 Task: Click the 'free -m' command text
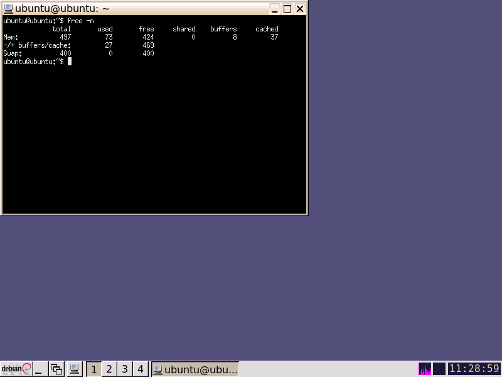[81, 21]
